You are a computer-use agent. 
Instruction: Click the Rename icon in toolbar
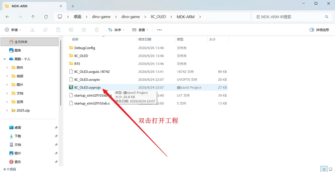pos(71,30)
